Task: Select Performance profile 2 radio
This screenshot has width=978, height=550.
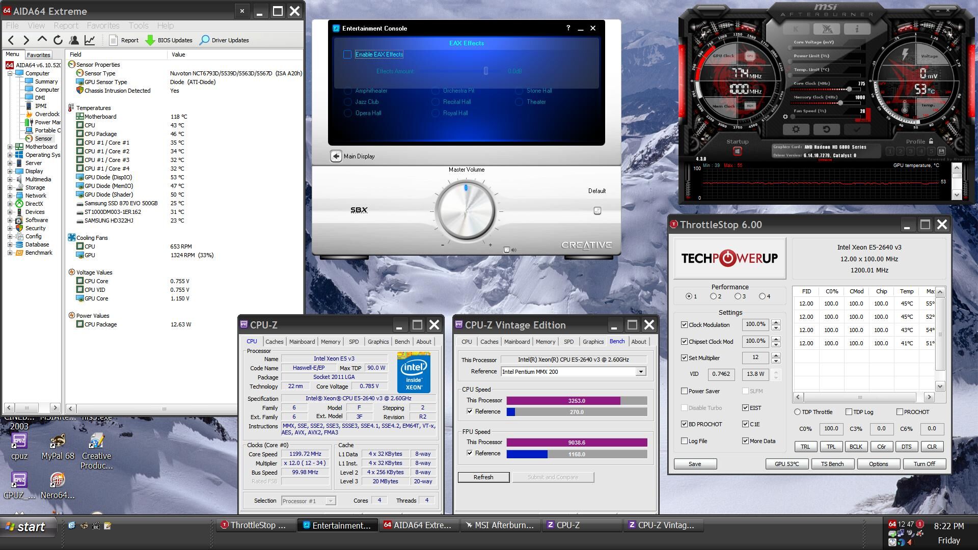Action: [x=713, y=296]
